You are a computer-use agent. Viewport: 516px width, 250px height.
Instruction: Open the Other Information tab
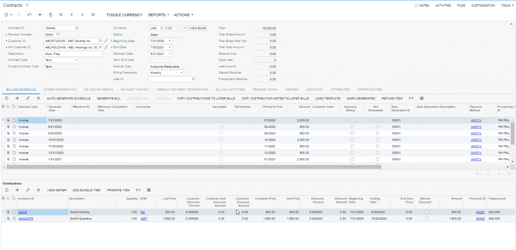coord(60,89)
